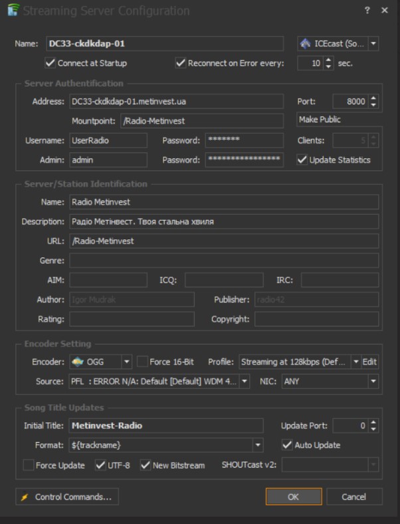The image size is (400, 524).
Task: Toggle New Bitstream checkbox
Action: [146, 465]
